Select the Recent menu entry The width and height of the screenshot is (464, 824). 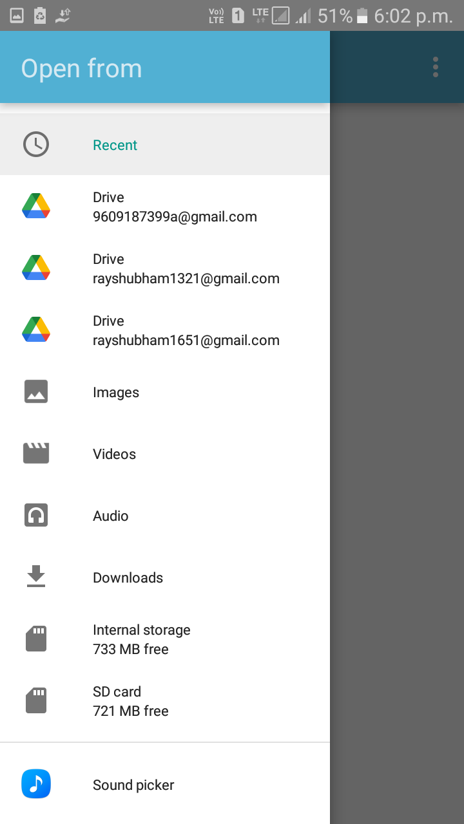click(165, 145)
